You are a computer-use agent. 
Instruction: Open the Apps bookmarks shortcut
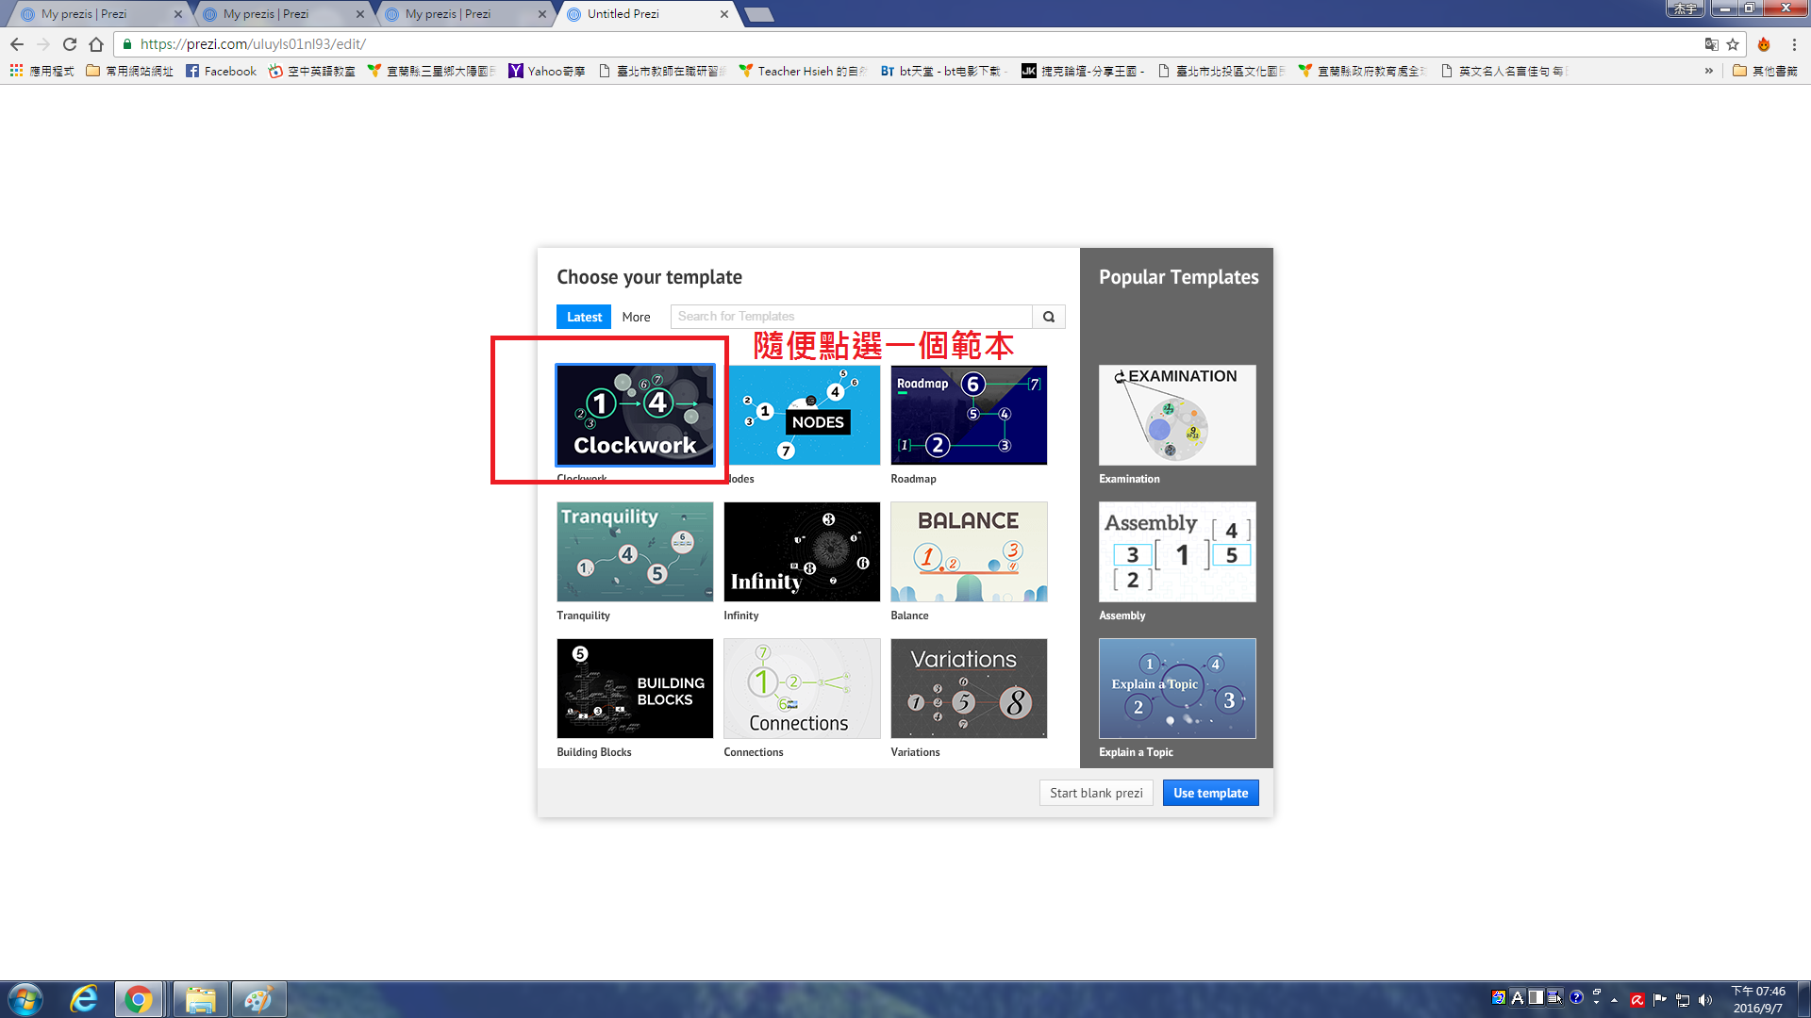coord(42,71)
